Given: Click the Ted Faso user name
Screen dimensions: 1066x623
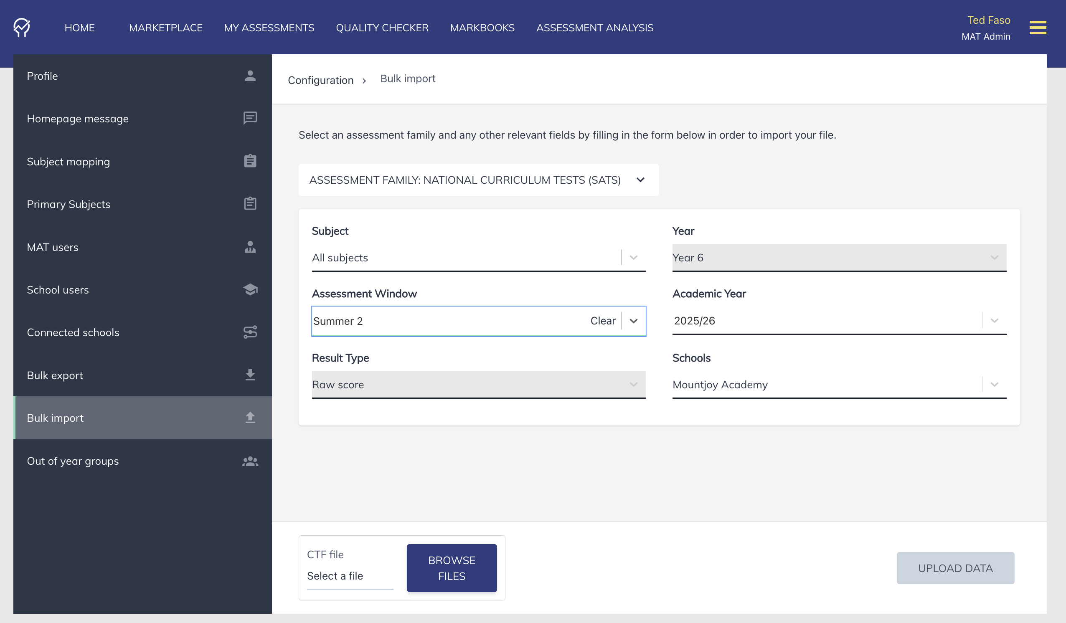Looking at the screenshot, I should point(989,20).
